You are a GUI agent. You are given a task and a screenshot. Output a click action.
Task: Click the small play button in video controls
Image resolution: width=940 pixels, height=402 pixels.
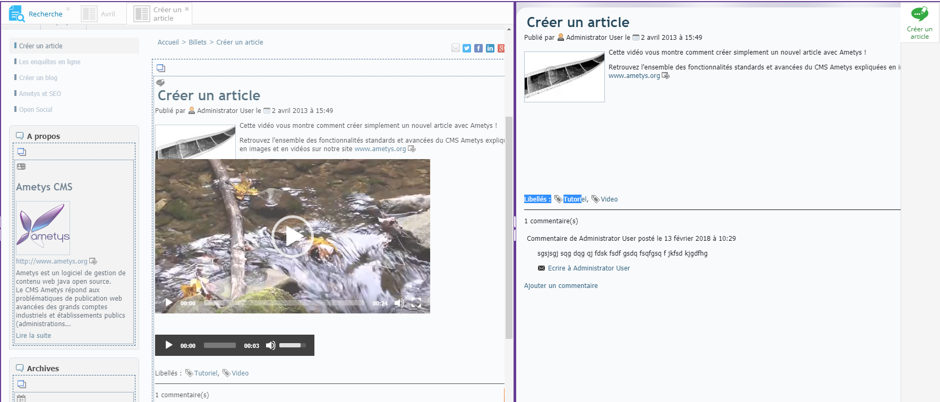pyautogui.click(x=169, y=303)
